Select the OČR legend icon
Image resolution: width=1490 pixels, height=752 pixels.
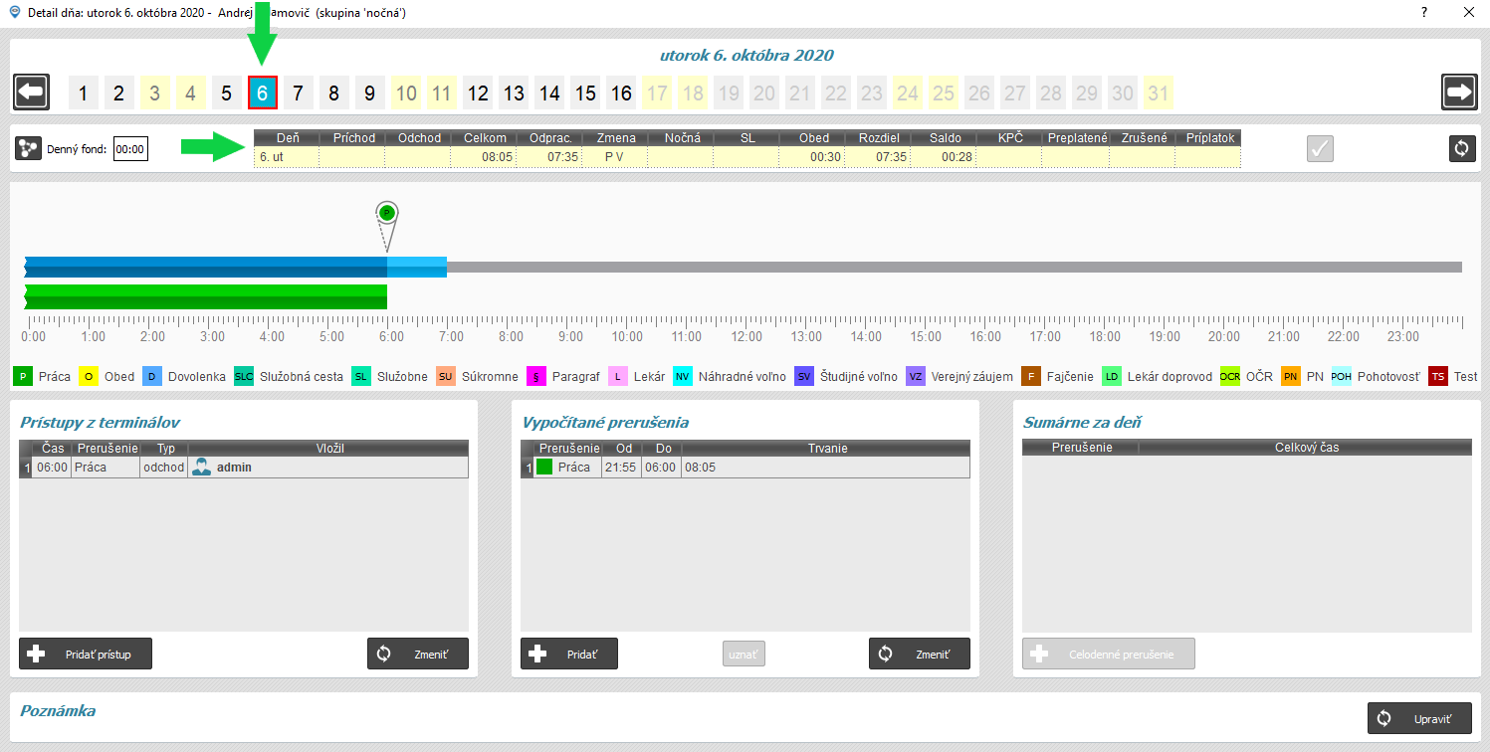coord(1230,377)
